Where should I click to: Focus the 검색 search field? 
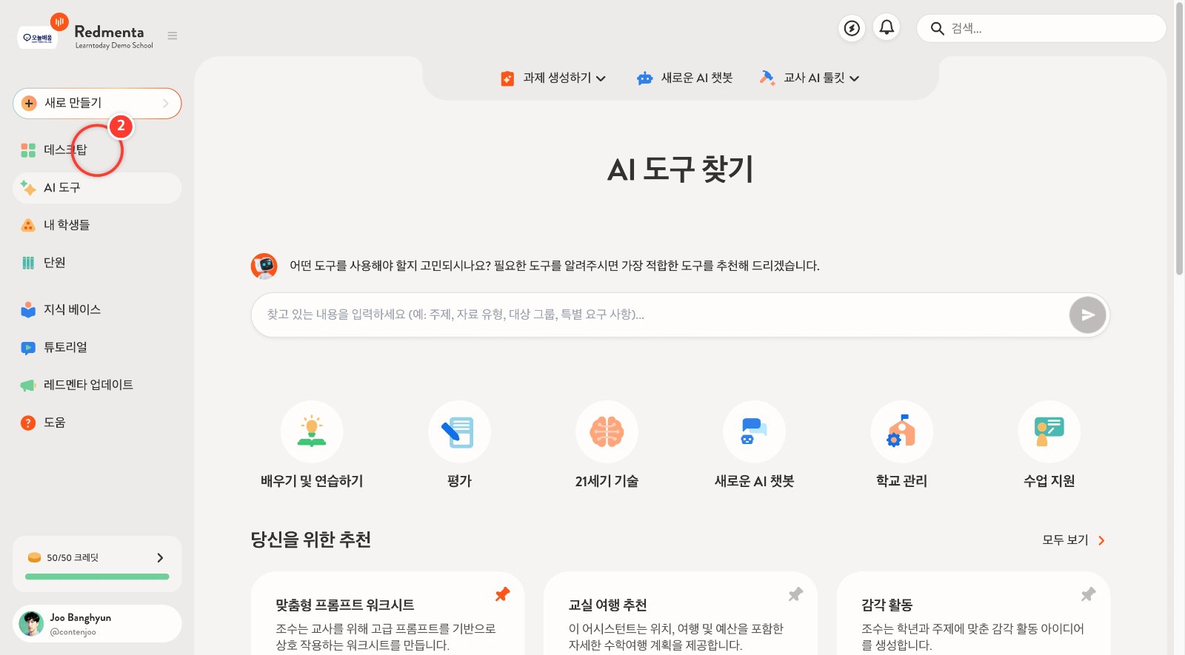click(1041, 29)
